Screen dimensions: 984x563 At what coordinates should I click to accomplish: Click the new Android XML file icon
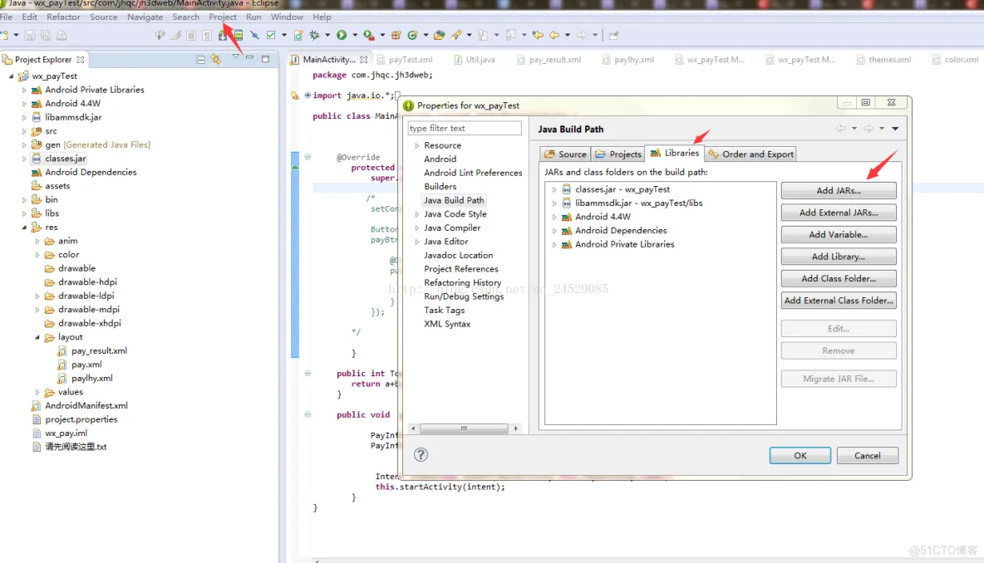pyautogui.click(x=298, y=35)
